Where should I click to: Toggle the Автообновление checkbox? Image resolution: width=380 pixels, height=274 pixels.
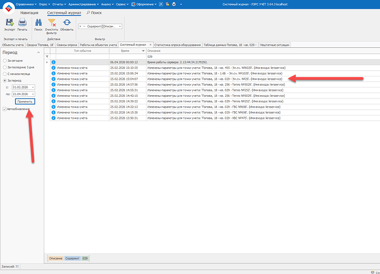5,108
